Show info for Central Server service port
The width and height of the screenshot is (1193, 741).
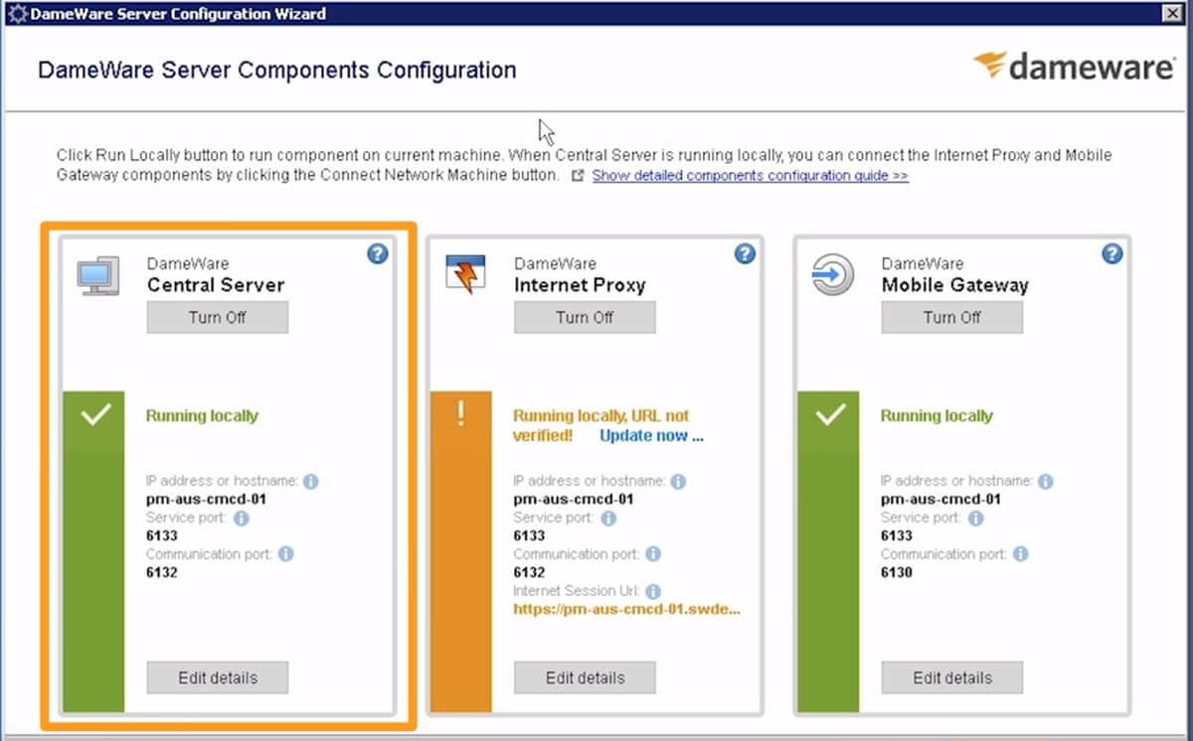pyautogui.click(x=241, y=519)
